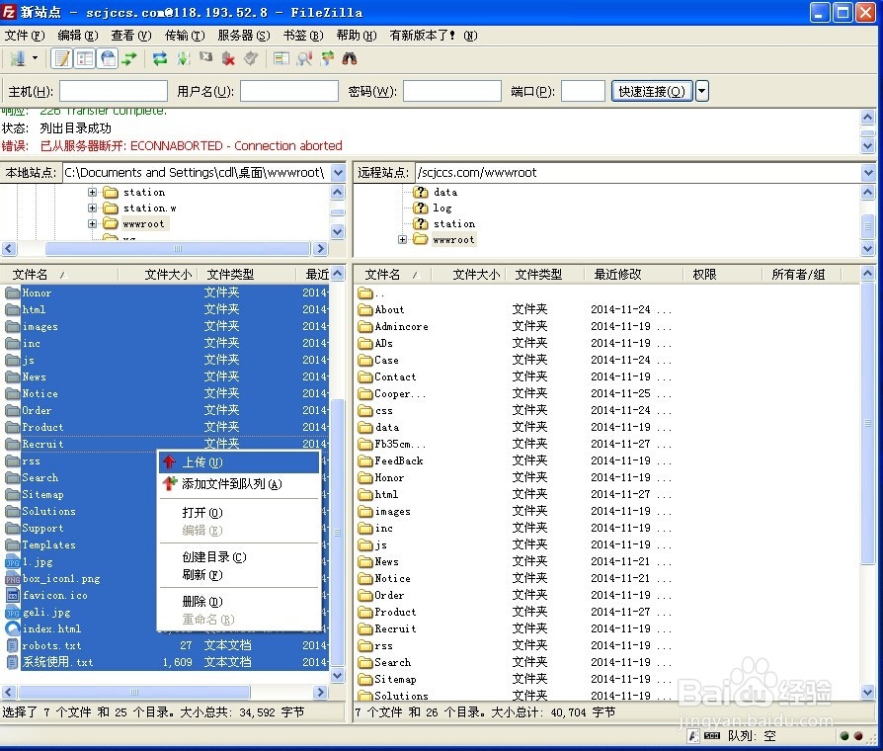
Task: Disconnect from the server
Action: tap(227, 59)
